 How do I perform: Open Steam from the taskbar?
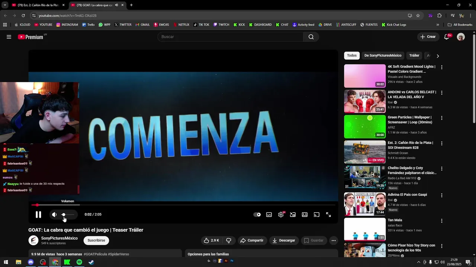(x=91, y=262)
